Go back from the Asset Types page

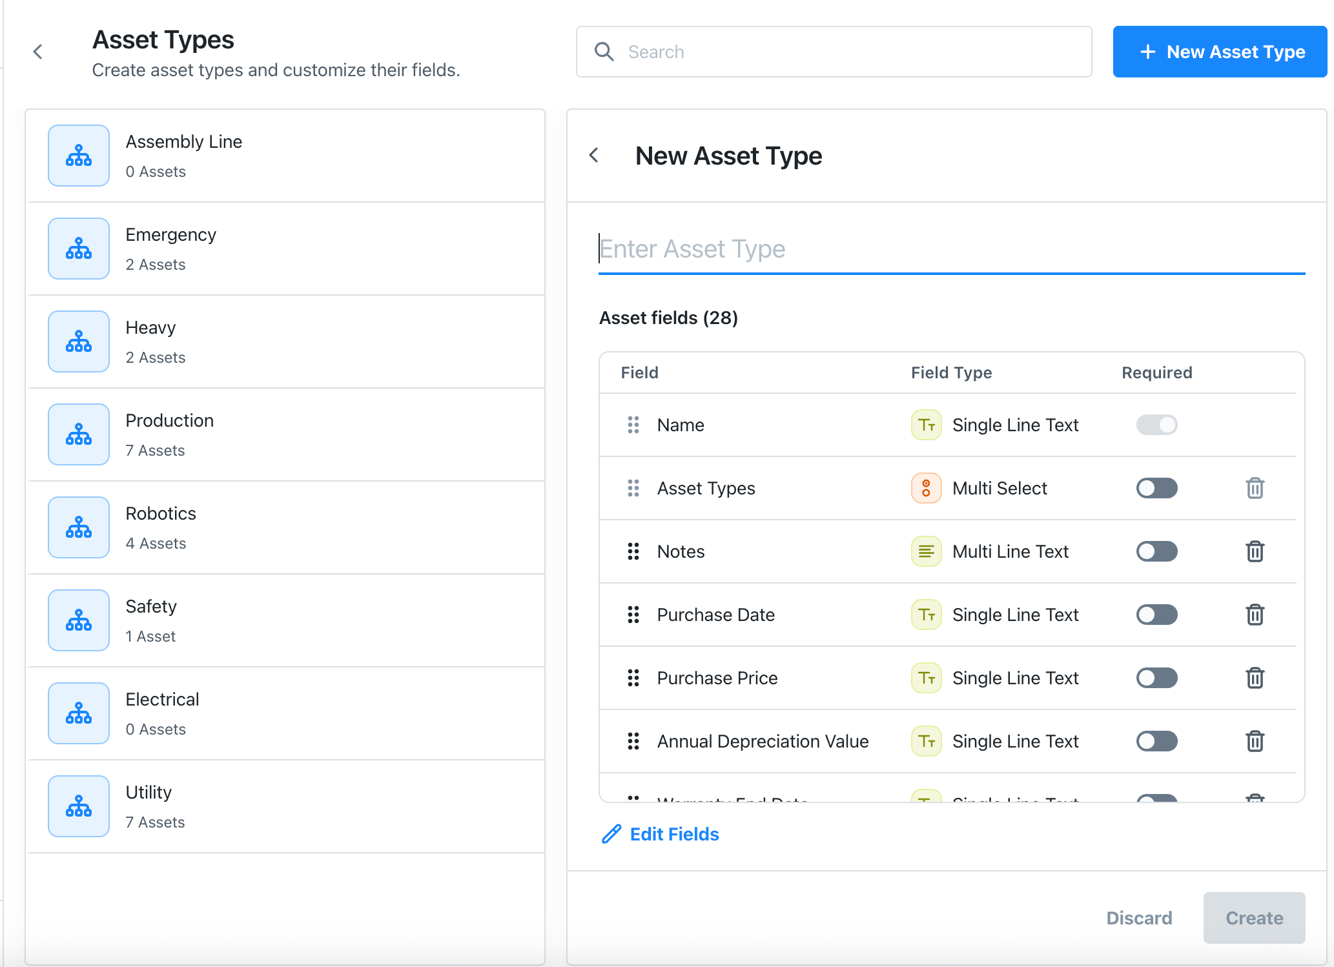(38, 52)
